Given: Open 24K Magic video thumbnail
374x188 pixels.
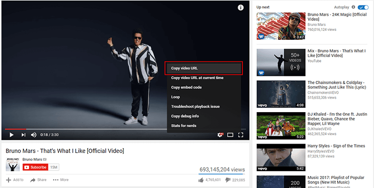Looking at the screenshot, I should [281, 26].
